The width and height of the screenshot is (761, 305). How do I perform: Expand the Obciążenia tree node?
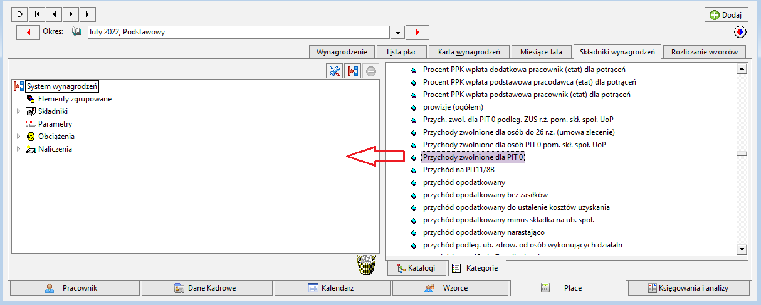18,137
